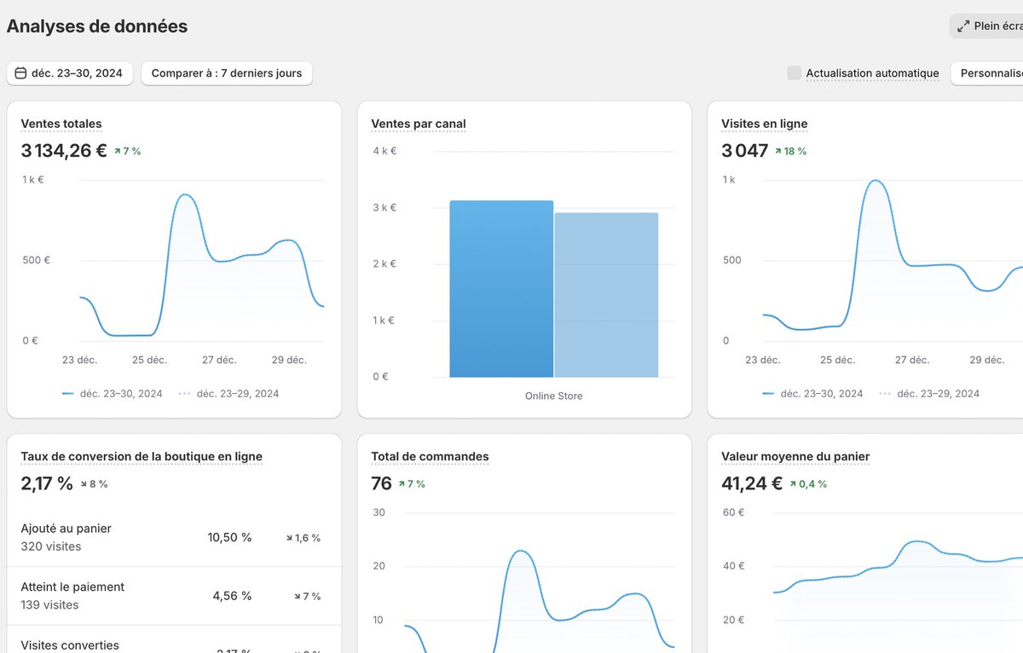Click the Online Store axis label
This screenshot has width=1023, height=653.
pyautogui.click(x=554, y=396)
